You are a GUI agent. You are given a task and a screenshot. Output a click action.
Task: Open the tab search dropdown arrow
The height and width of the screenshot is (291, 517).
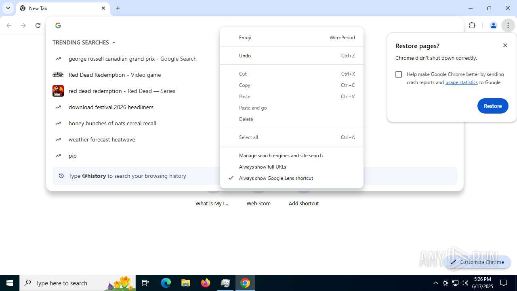click(x=8, y=8)
